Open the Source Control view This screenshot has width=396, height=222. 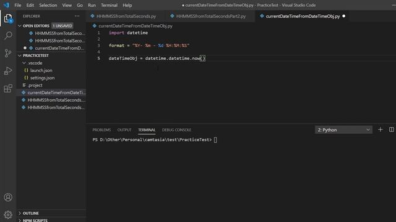click(x=8, y=53)
